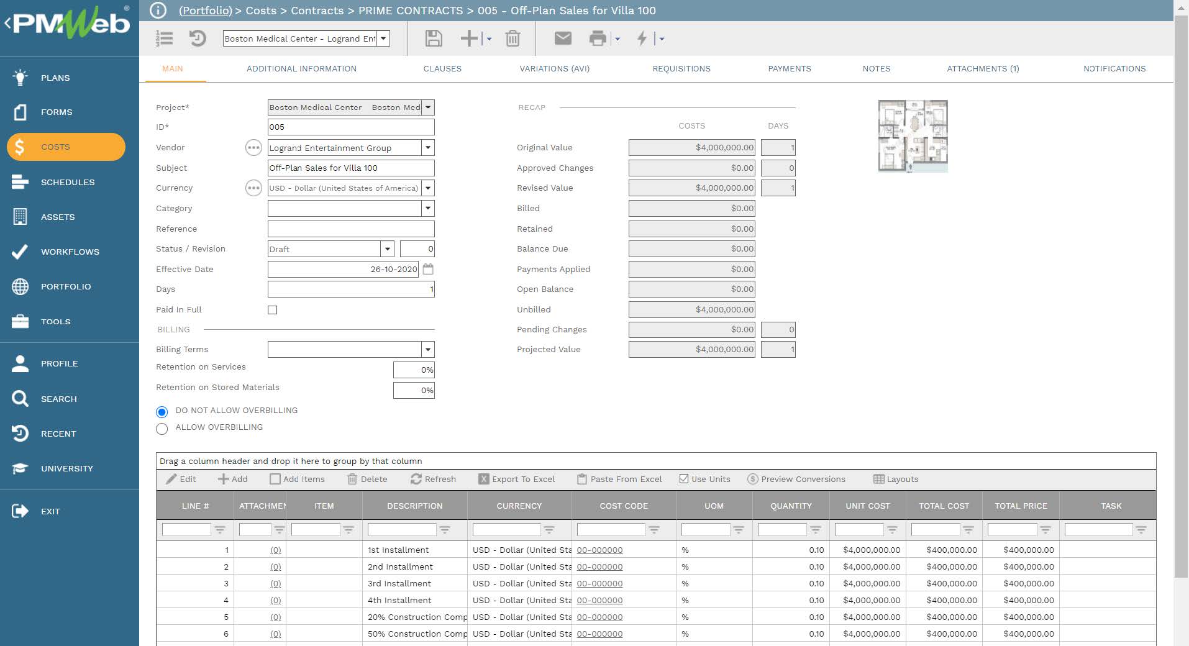Click into the Reference input field

(x=351, y=229)
